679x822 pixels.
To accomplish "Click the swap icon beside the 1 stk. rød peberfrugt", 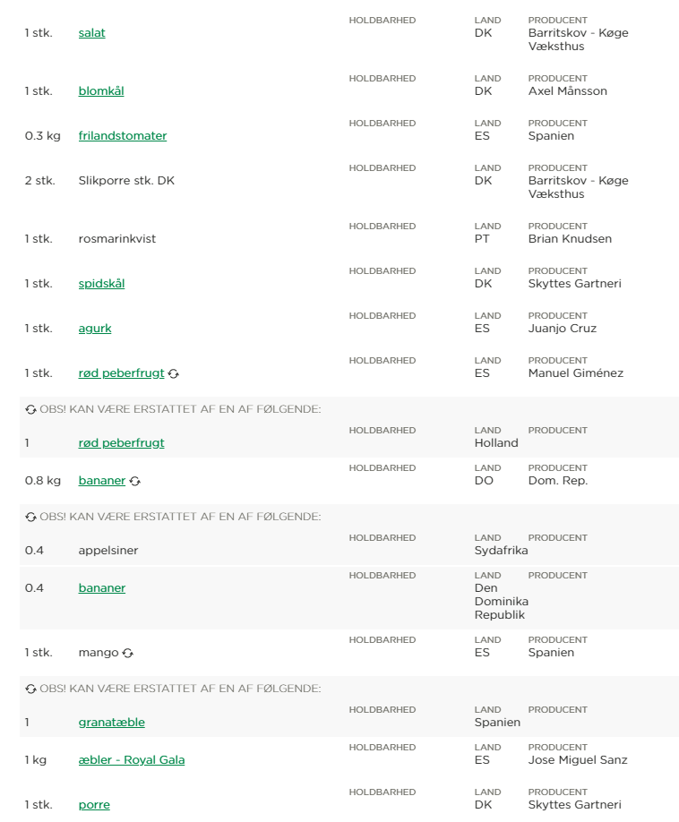I will 173,373.
